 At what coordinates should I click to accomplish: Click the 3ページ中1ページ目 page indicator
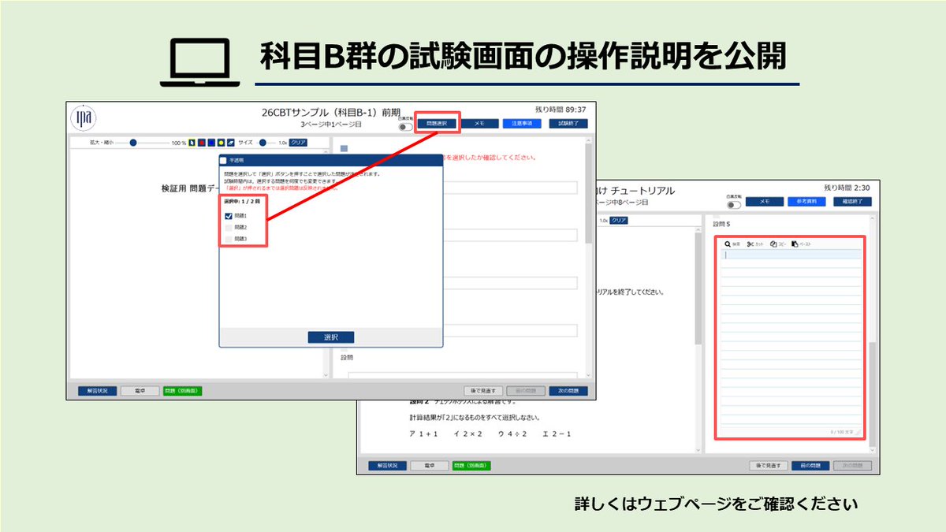[x=331, y=125]
